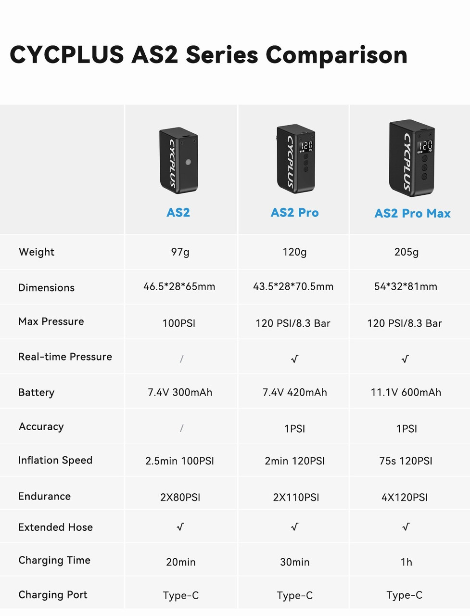The width and height of the screenshot is (470, 616).
Task: Click the 75s 120PSI inflation speed value
Action: 406,461
